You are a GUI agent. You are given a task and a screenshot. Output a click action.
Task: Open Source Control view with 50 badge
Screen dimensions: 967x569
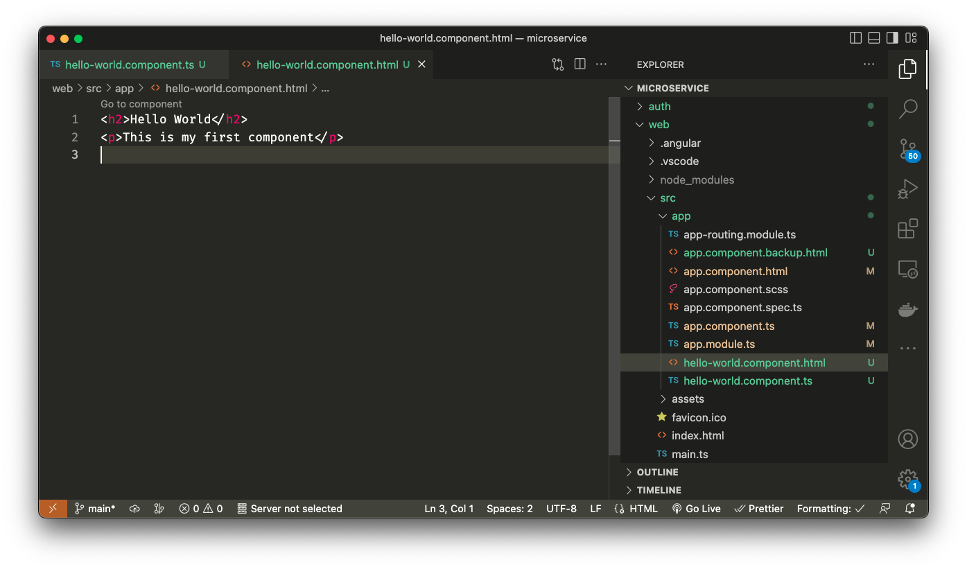[x=907, y=149]
